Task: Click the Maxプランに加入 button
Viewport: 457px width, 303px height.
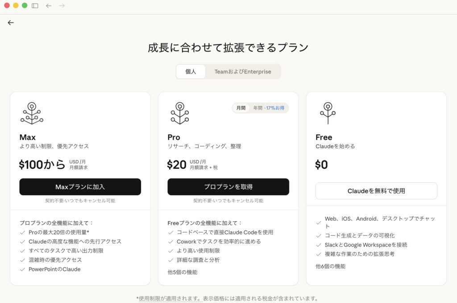Action: point(80,187)
